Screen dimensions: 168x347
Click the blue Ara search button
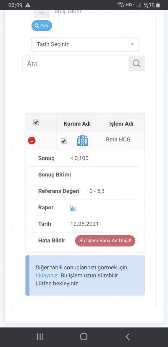point(42,25)
